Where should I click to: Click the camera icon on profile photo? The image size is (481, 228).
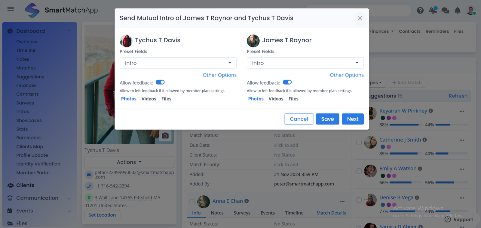[165, 136]
